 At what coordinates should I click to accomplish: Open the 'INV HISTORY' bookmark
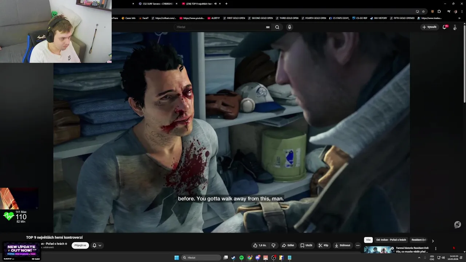coord(378,18)
